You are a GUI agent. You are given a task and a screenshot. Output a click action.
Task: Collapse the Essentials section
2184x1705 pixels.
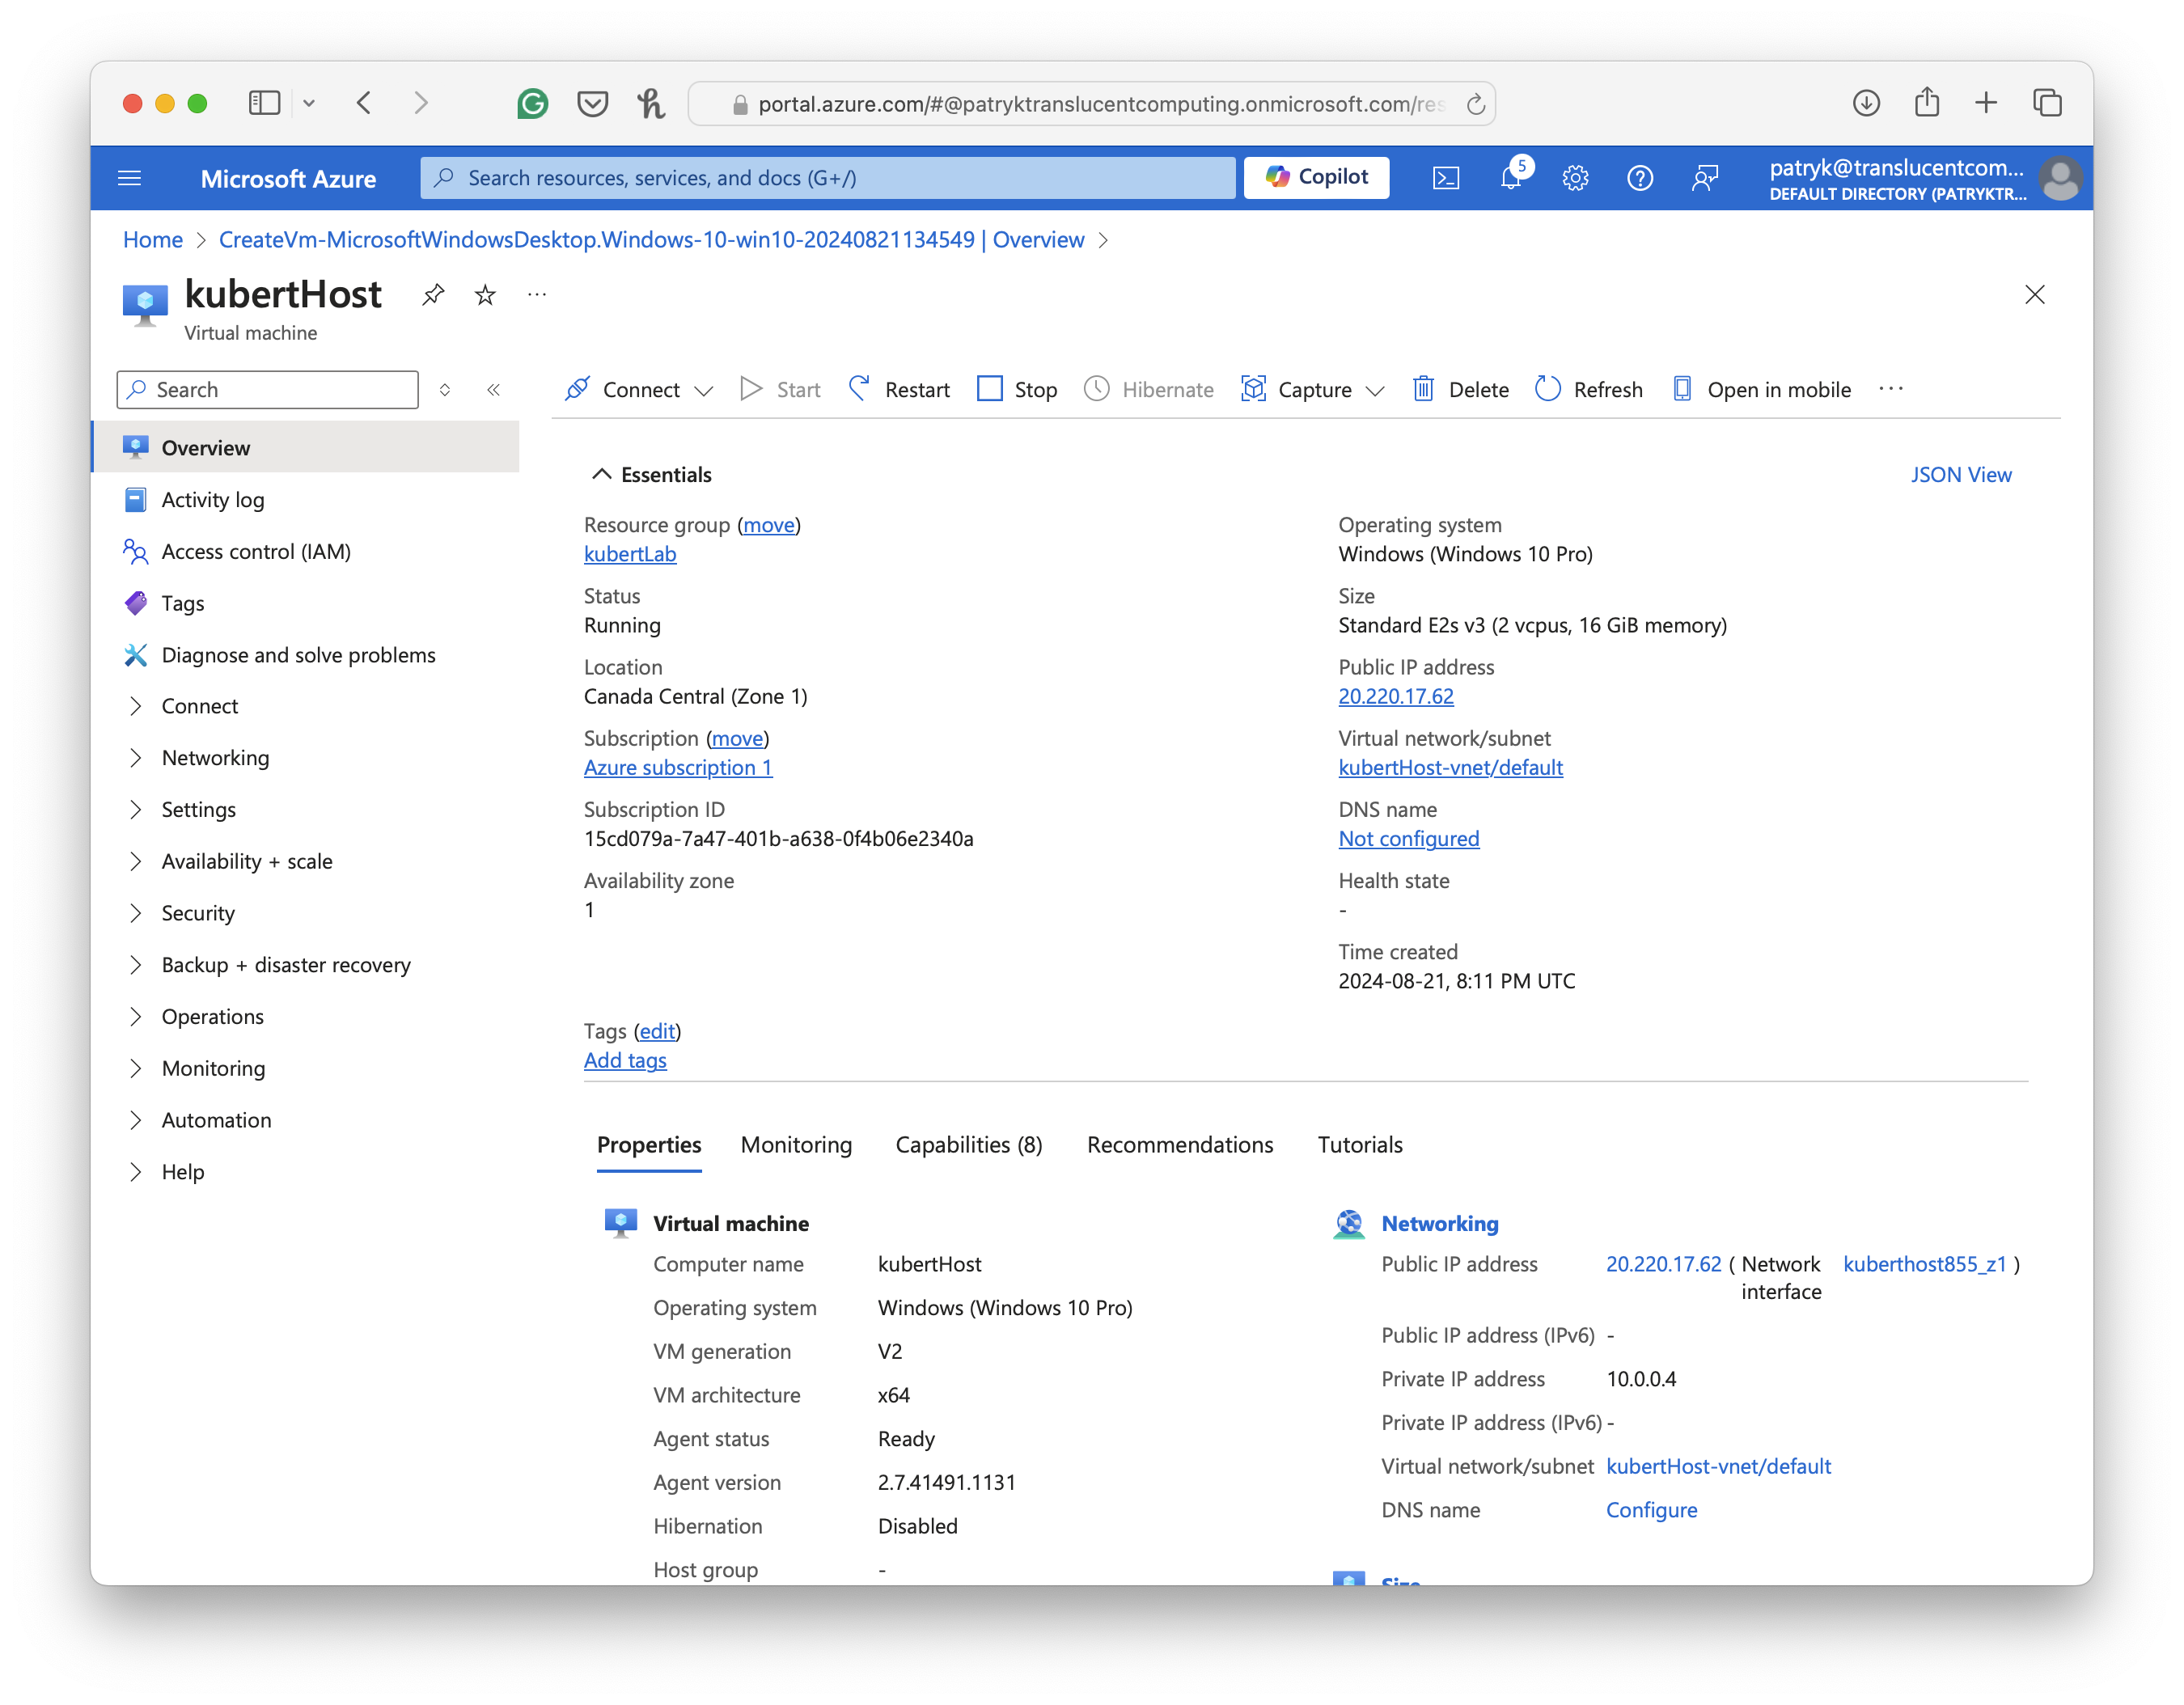pos(602,474)
